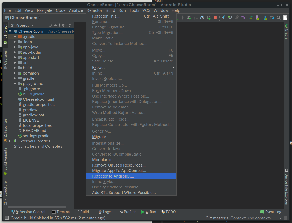Toggle the Captures side tool window
Screen dimensions: 292x223
point(5,60)
